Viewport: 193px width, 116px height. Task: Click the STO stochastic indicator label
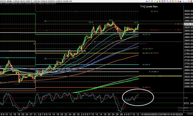(x=186, y=103)
